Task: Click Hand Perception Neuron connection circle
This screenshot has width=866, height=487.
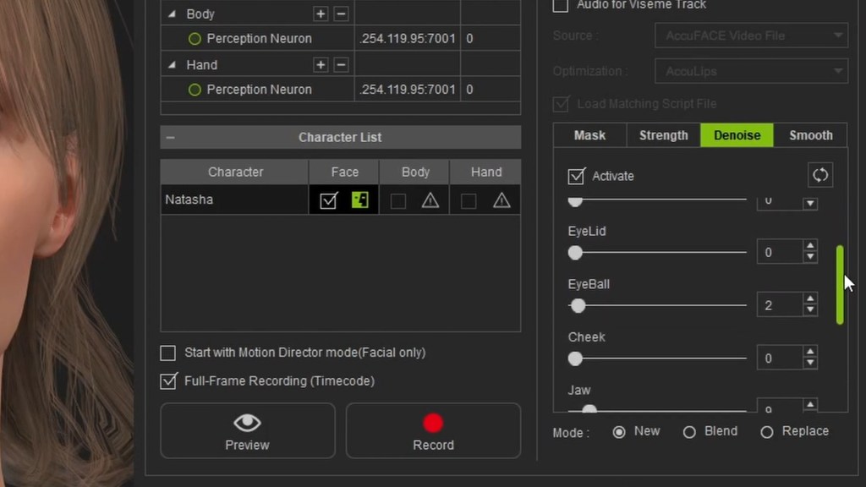Action: pos(195,90)
